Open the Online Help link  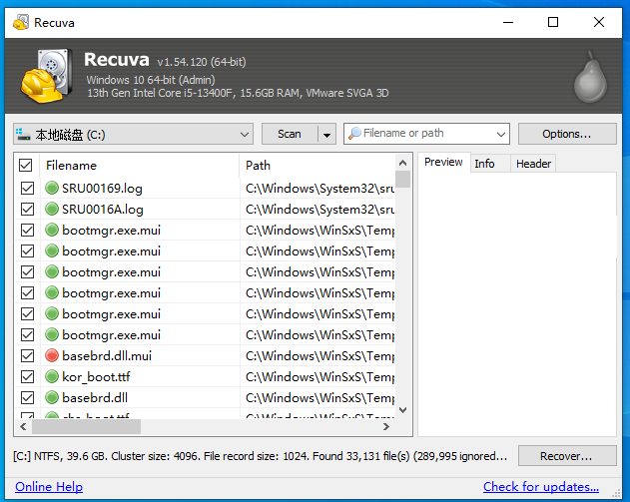click(x=49, y=487)
